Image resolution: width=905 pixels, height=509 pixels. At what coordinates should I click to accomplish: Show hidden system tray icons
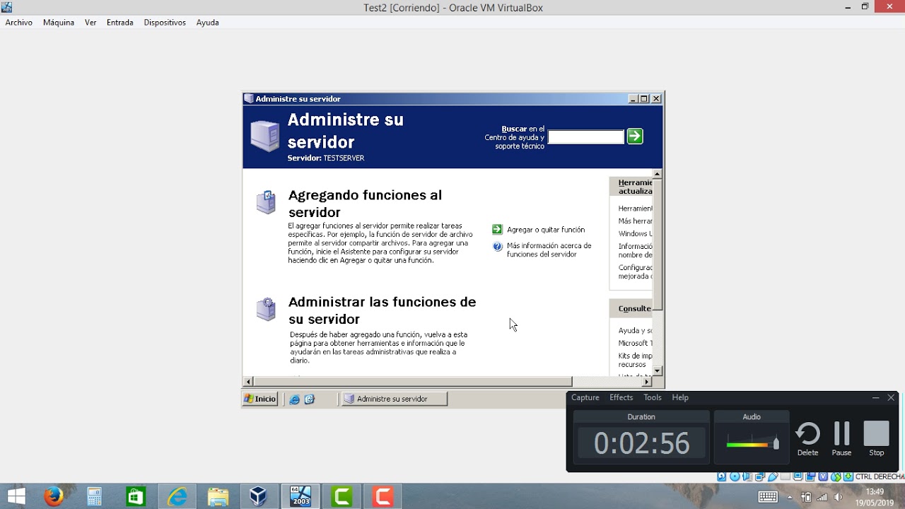coord(790,497)
